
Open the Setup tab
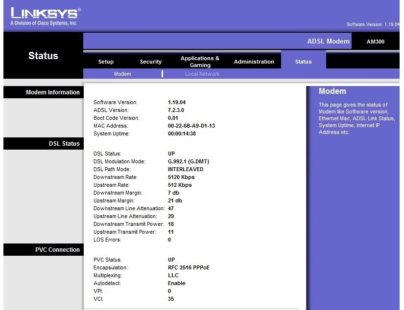coord(106,62)
